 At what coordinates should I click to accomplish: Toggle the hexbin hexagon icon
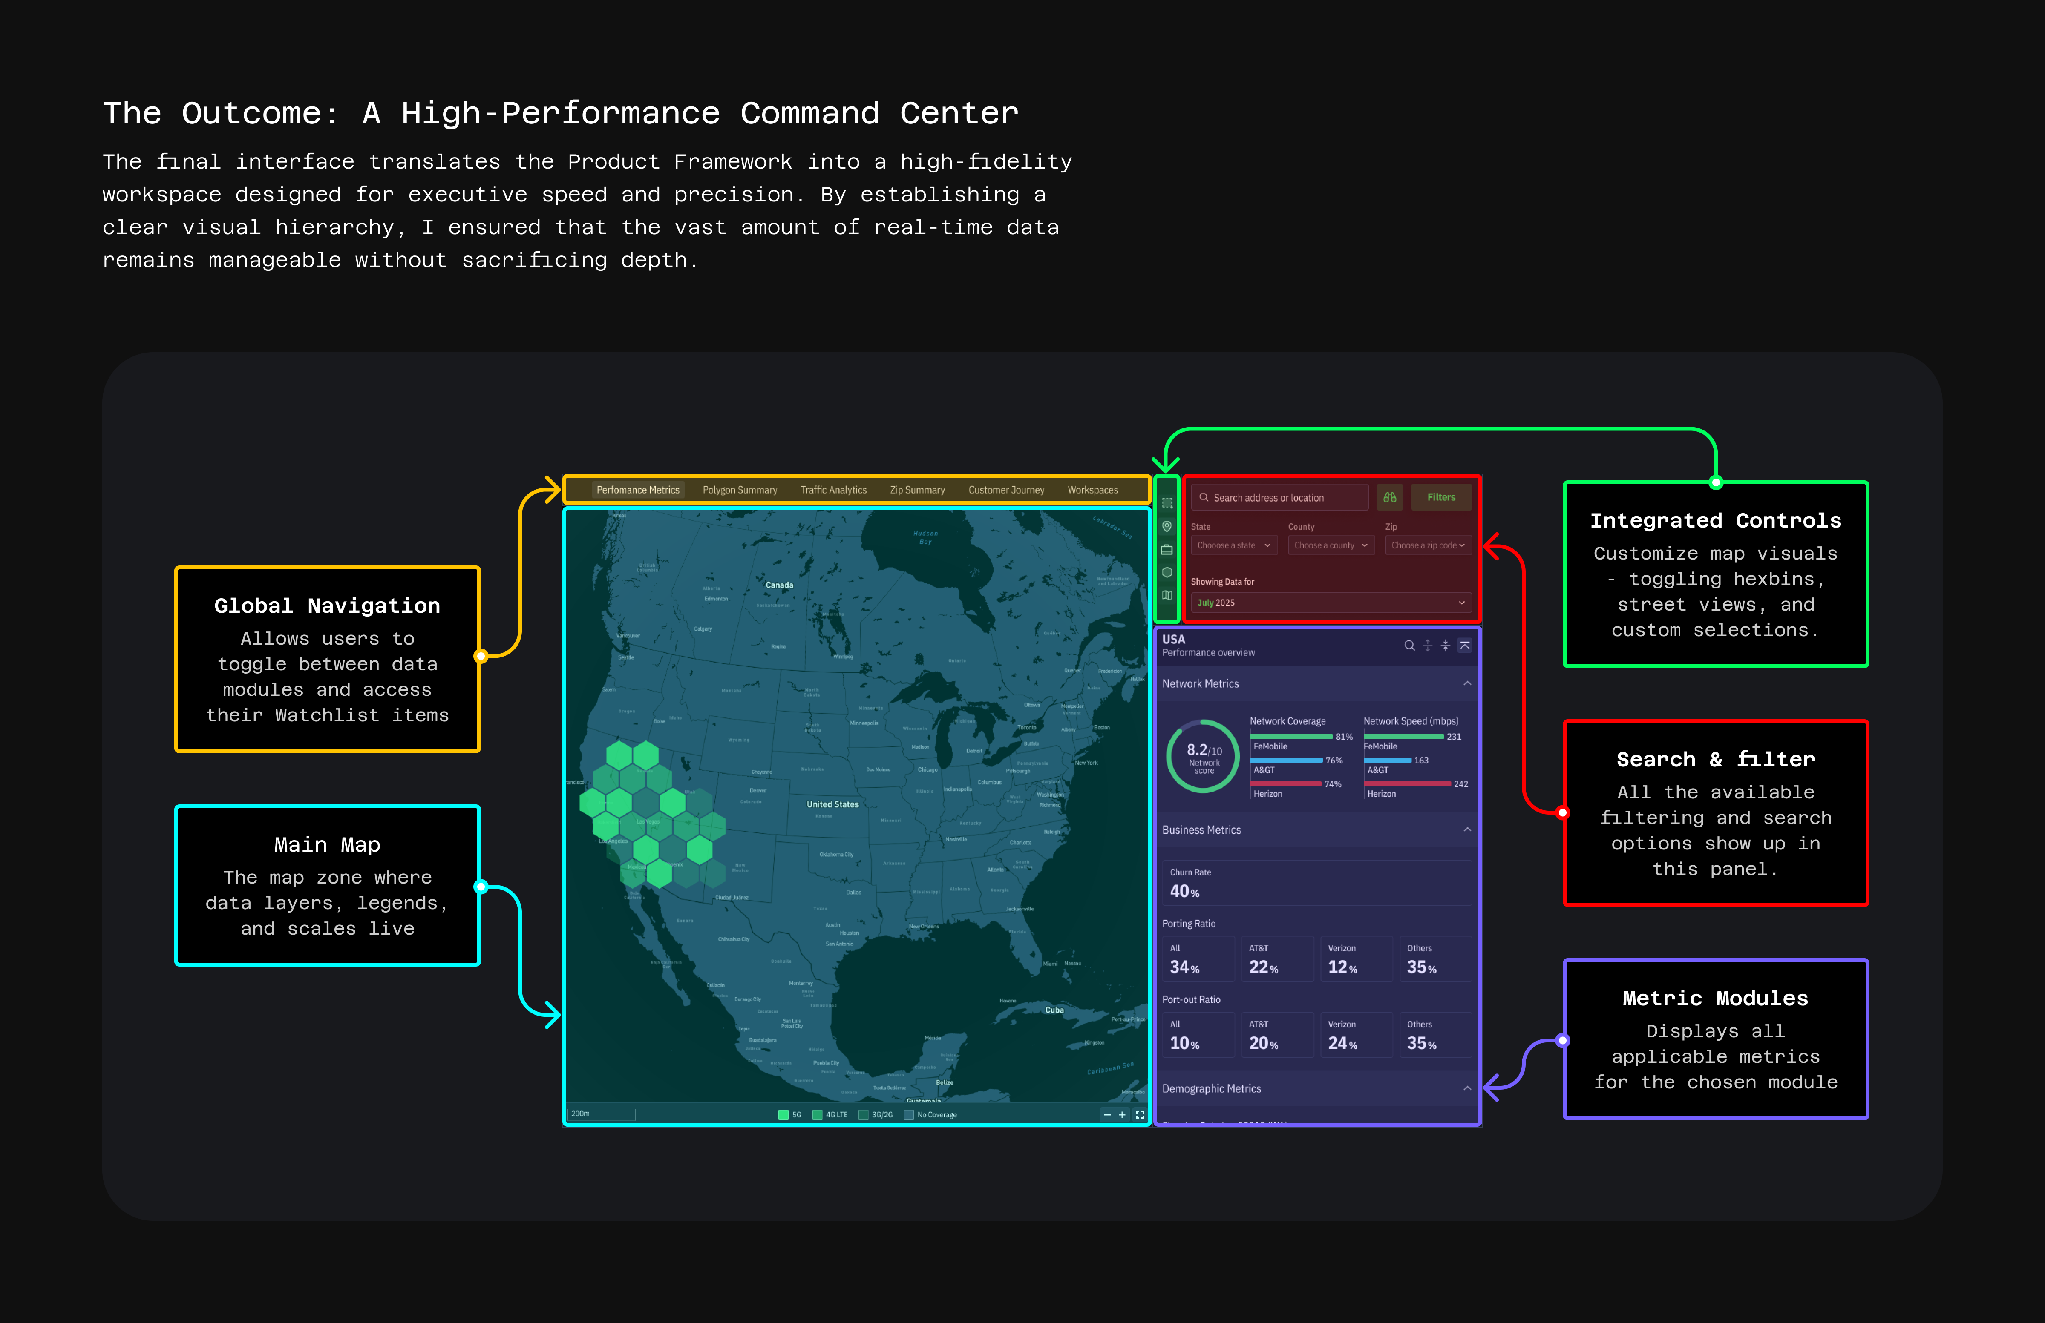[1167, 572]
